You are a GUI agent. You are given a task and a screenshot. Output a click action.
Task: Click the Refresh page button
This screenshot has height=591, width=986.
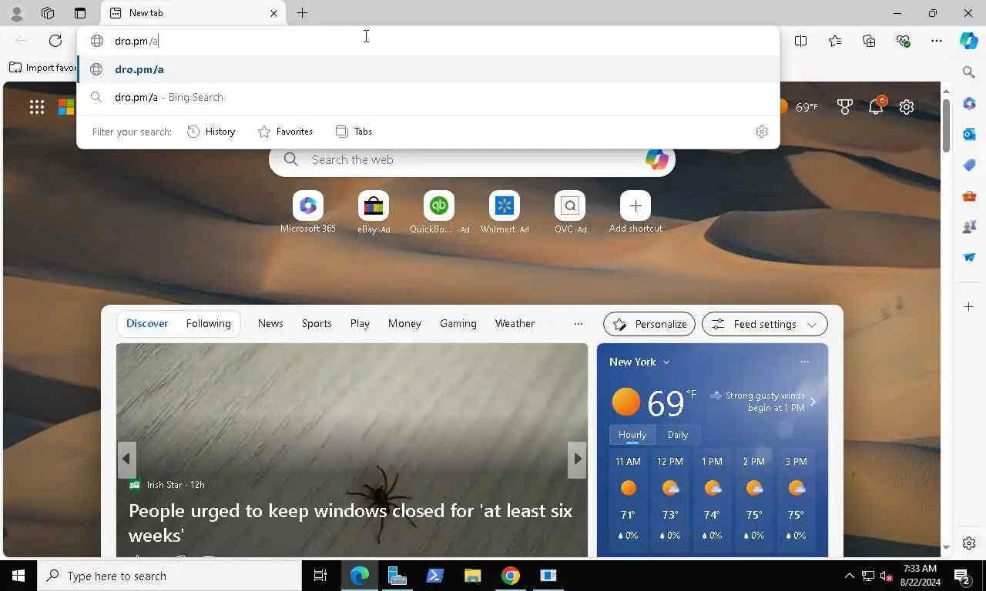(x=55, y=41)
